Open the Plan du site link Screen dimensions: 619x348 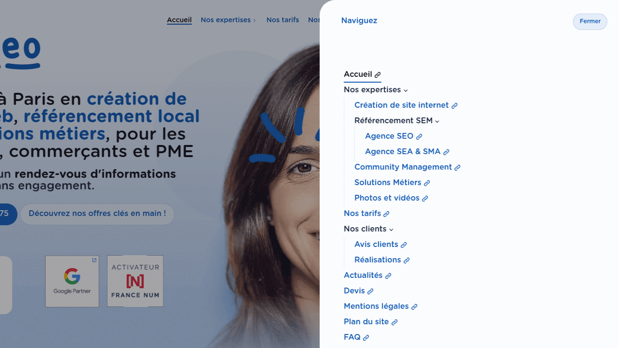pyautogui.click(x=371, y=322)
